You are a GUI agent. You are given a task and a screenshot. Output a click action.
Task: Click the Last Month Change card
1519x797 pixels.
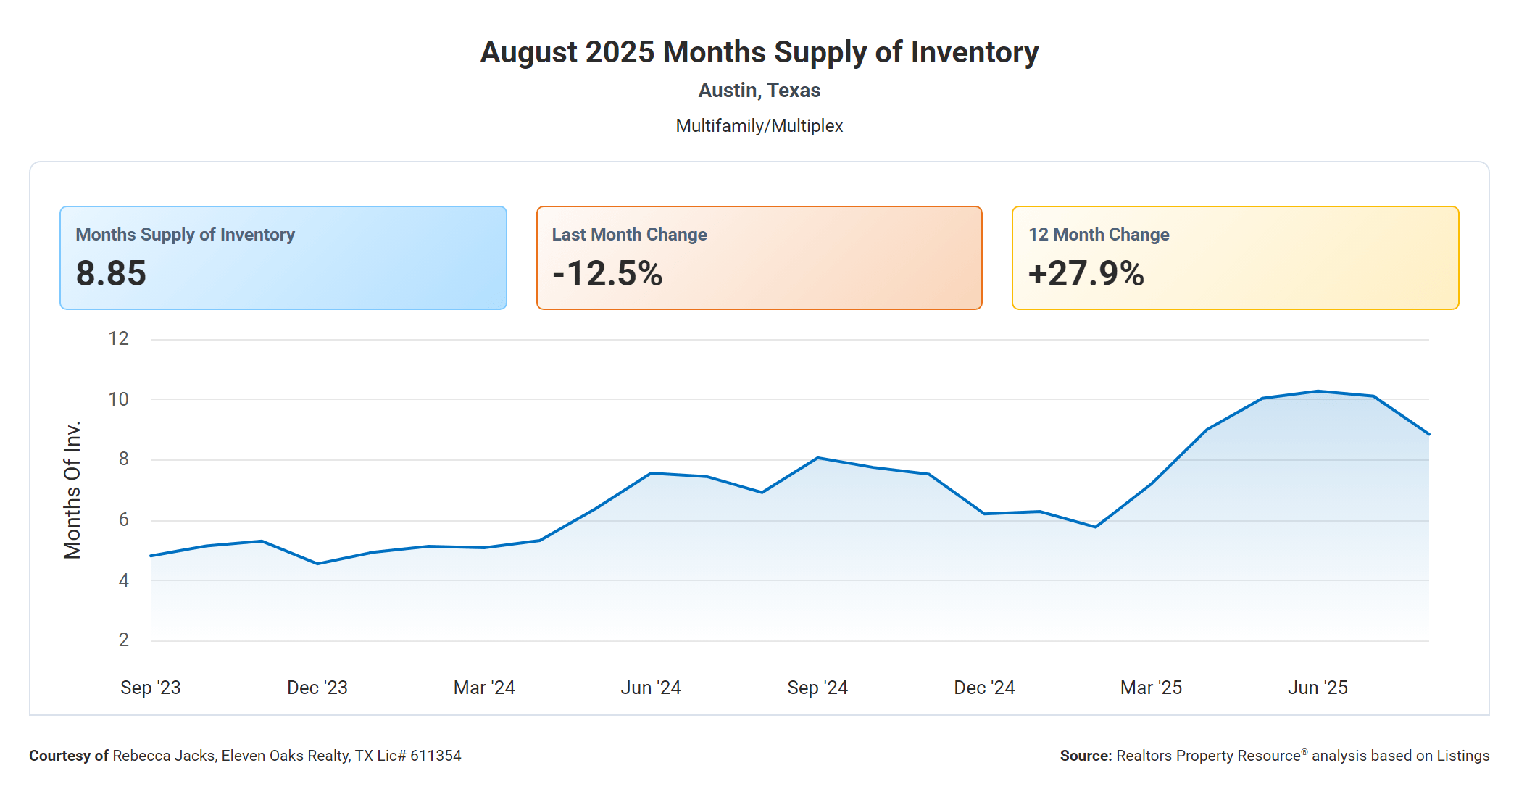tap(759, 257)
